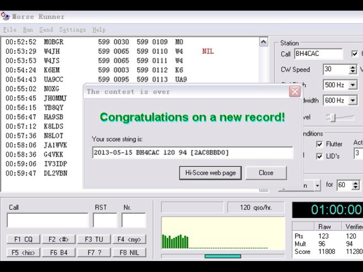Click the QSO rate bar graph
363x272 pixels.
223,233
